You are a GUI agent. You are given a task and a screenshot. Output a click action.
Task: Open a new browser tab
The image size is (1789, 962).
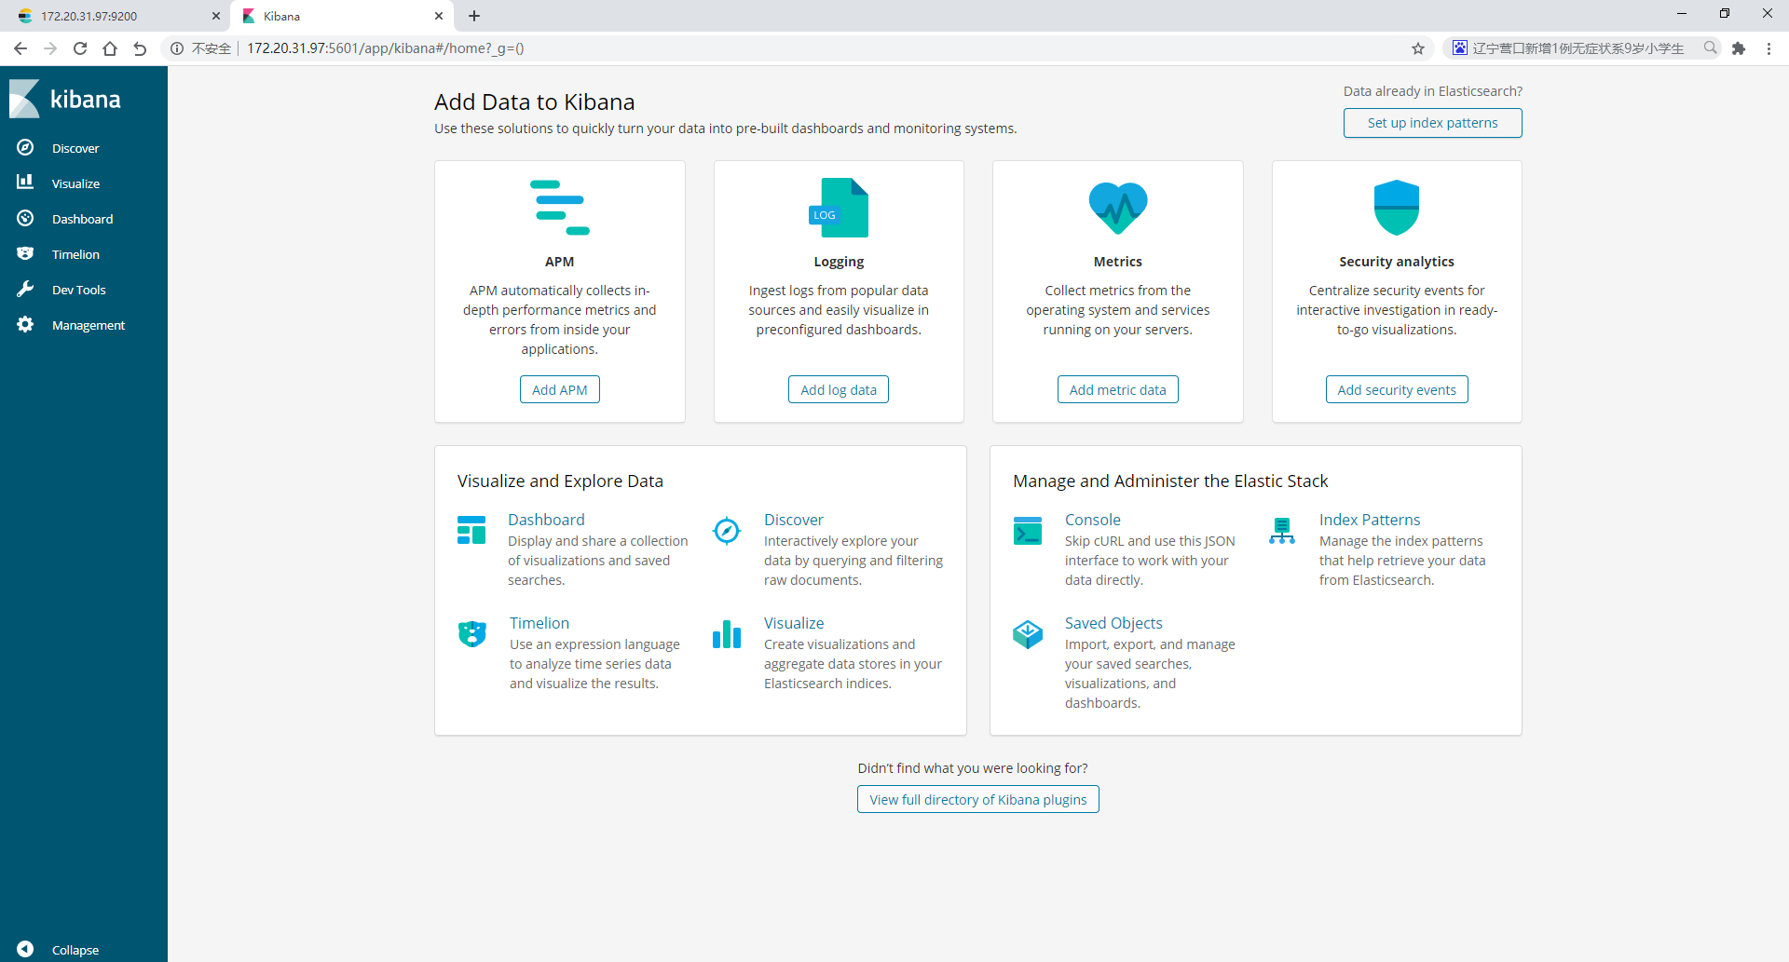pyautogui.click(x=474, y=16)
